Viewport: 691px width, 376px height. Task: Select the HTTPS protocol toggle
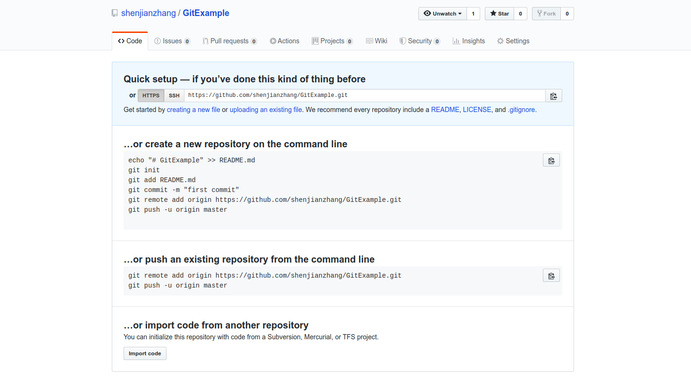click(x=151, y=96)
